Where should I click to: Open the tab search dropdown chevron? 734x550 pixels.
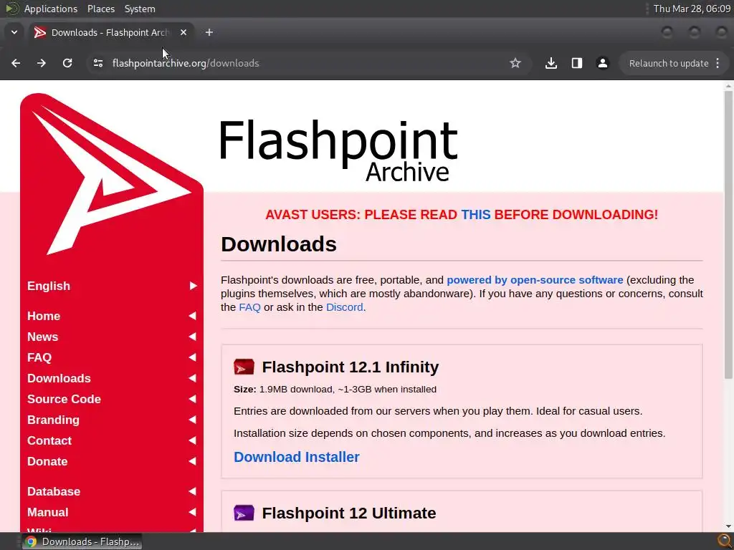pos(14,32)
